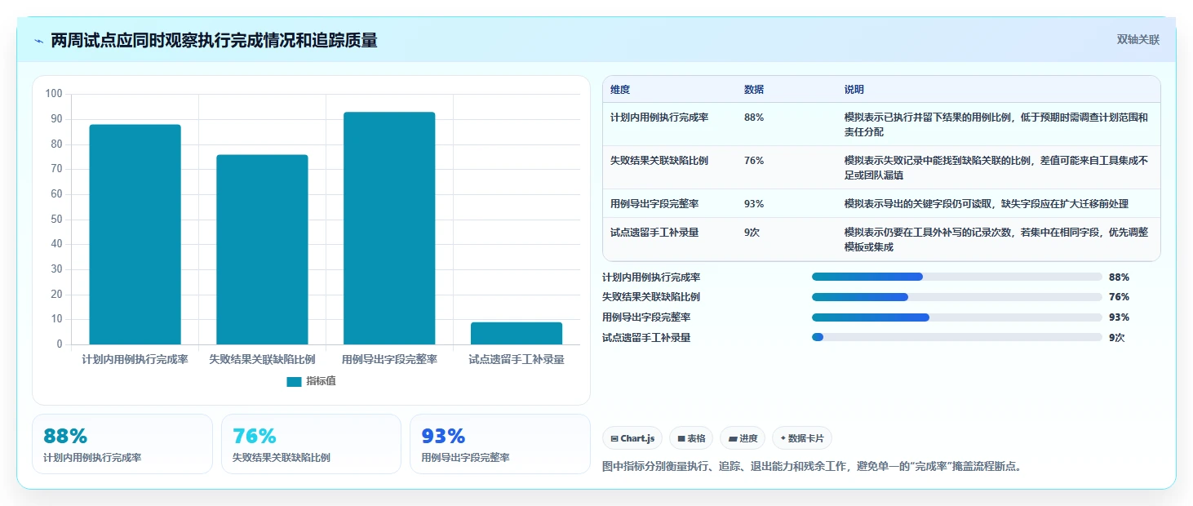
Task: Click the y-axis 100 tick label
Action: click(54, 94)
